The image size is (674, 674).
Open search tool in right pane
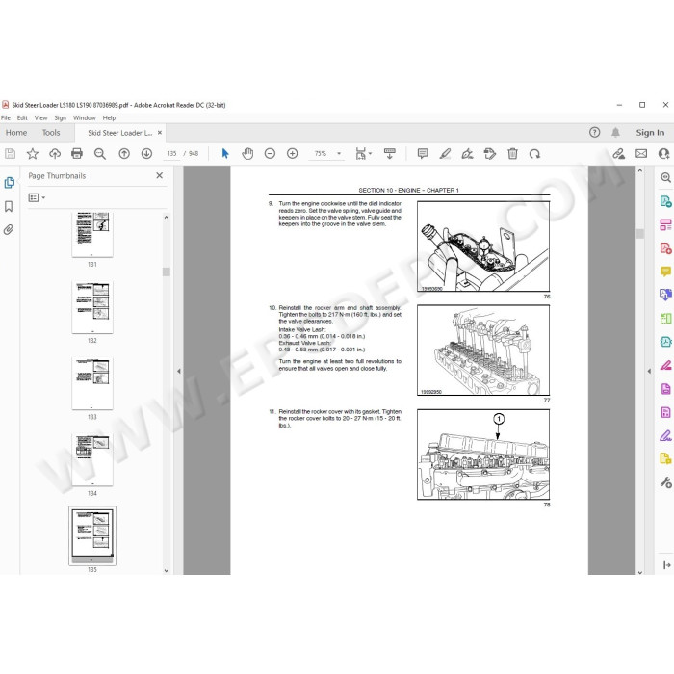click(666, 177)
